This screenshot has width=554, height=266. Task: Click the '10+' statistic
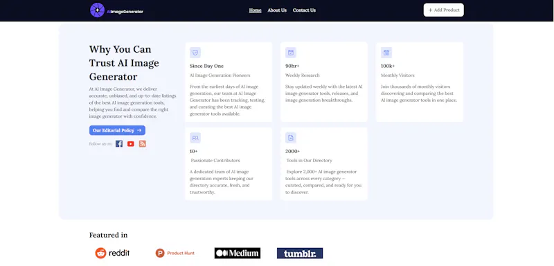194,151
